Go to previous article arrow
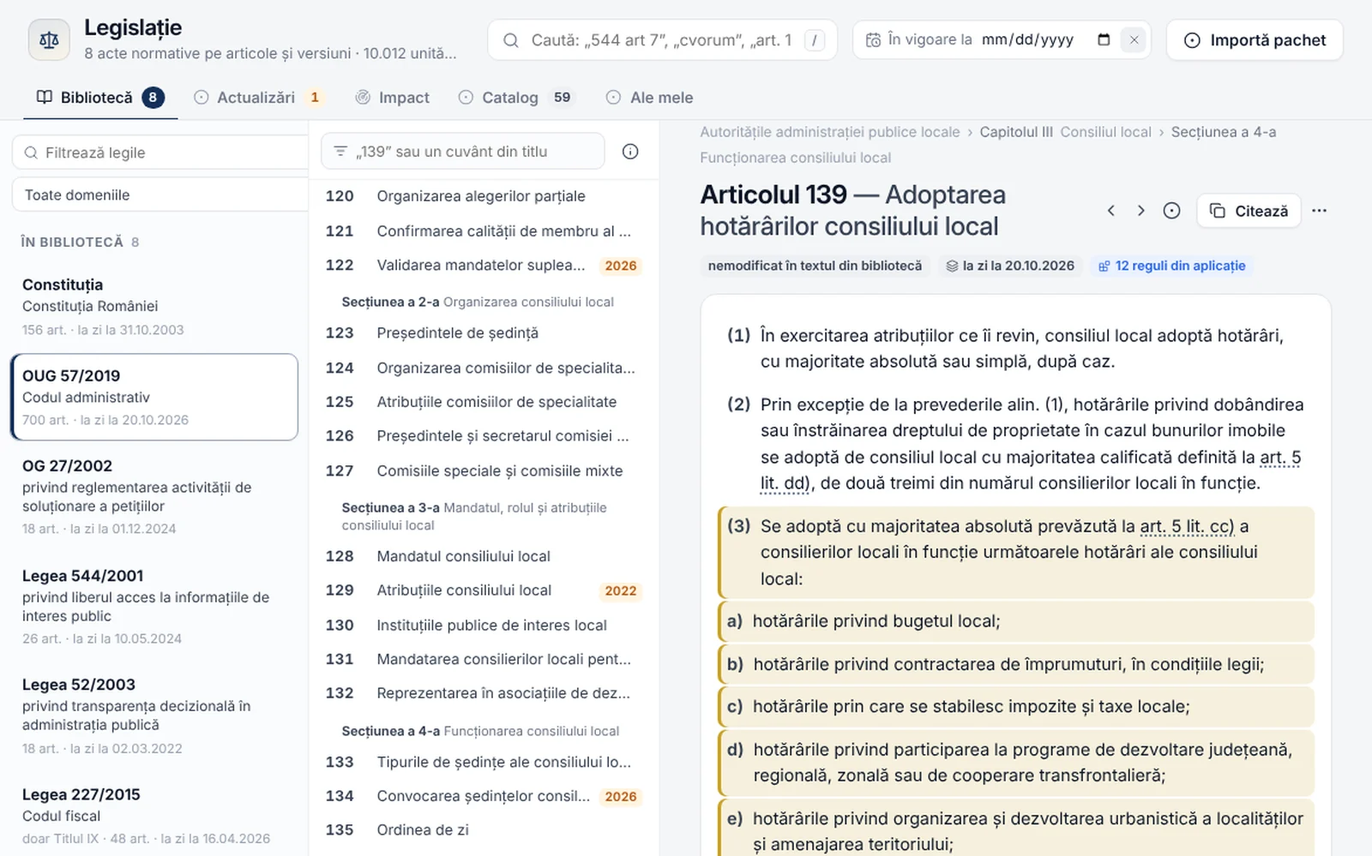 point(1110,211)
